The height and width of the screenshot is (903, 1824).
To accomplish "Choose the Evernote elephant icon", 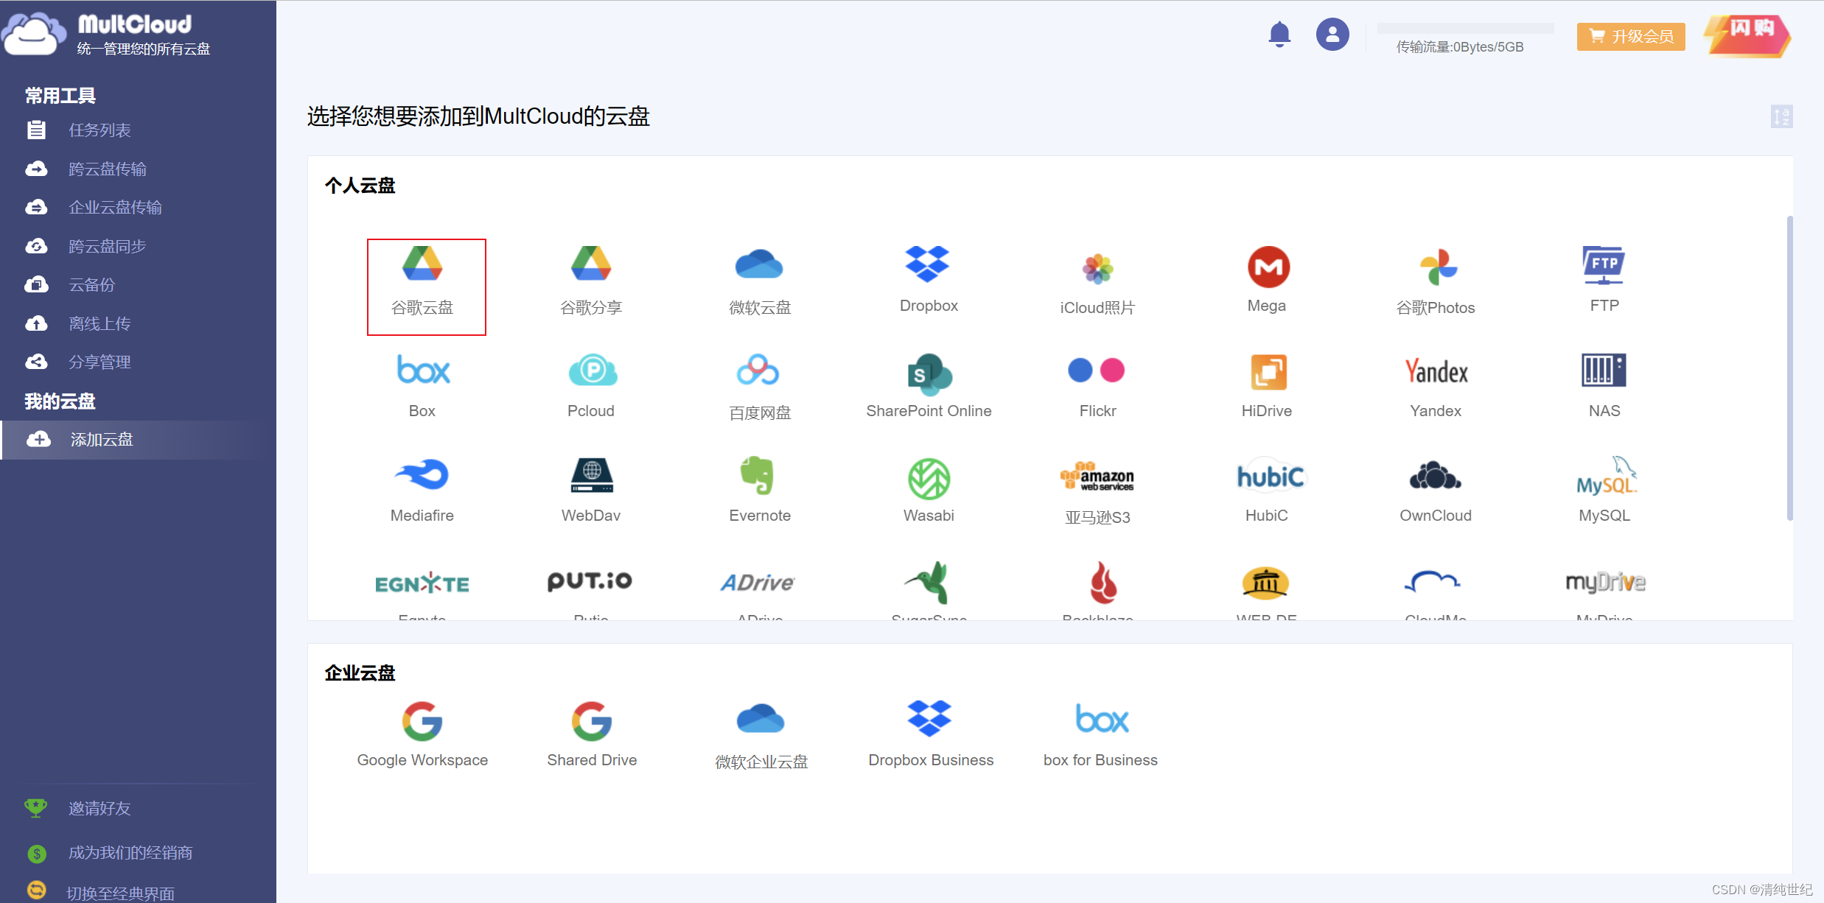I will (758, 477).
